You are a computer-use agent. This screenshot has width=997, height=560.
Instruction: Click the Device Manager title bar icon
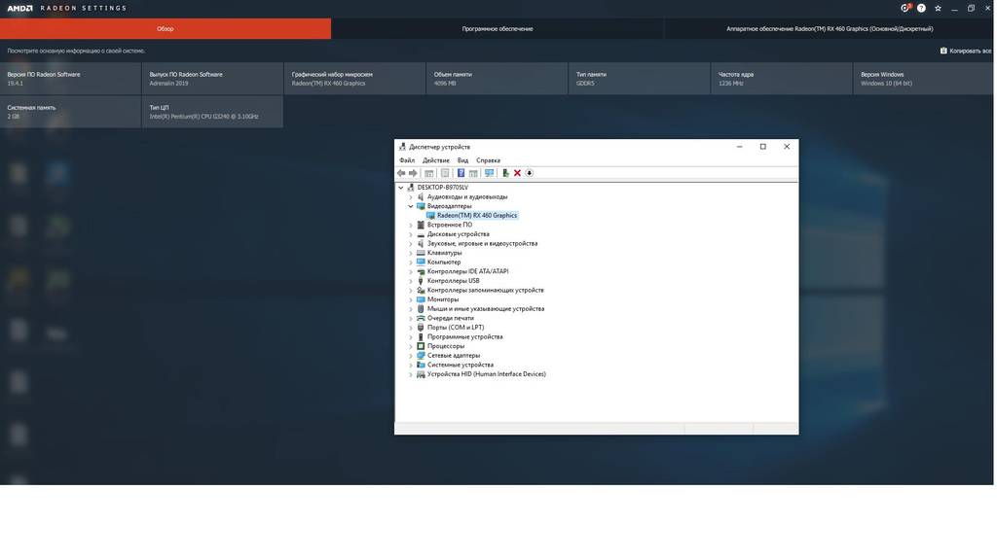(x=402, y=147)
